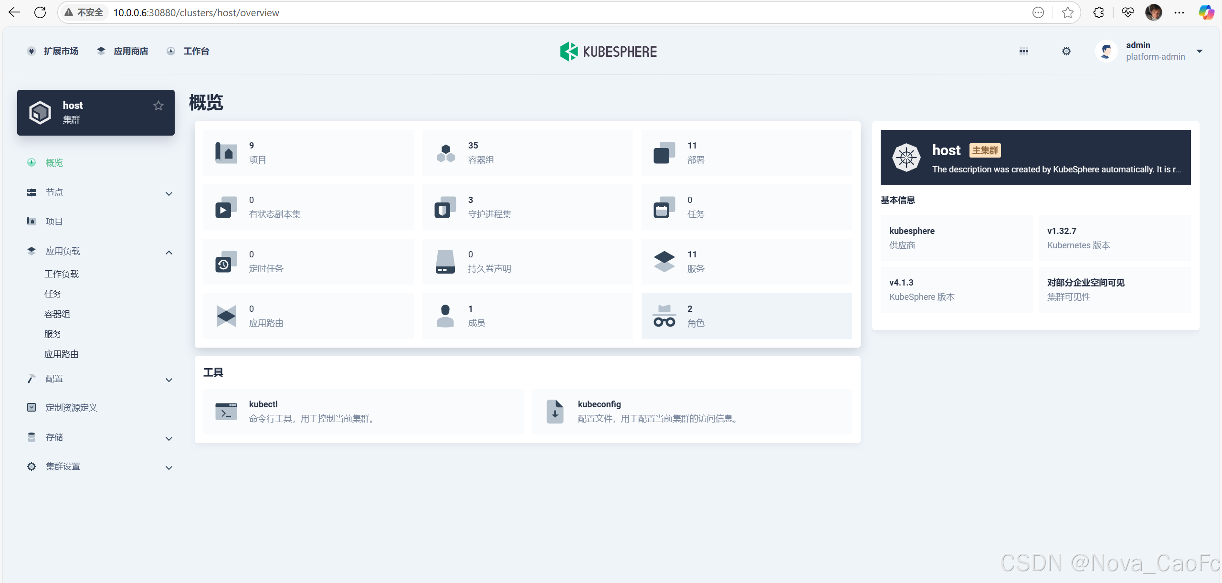Viewport: 1222px width, 583px height.
Task: Click the projects card icon
Action: 226,153
